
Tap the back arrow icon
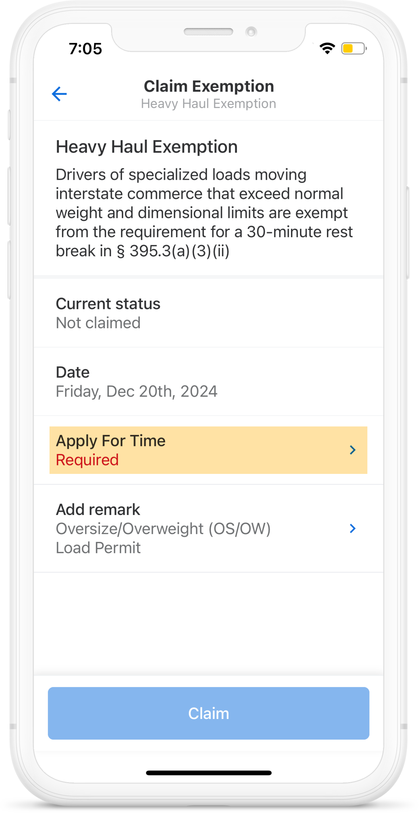click(59, 94)
